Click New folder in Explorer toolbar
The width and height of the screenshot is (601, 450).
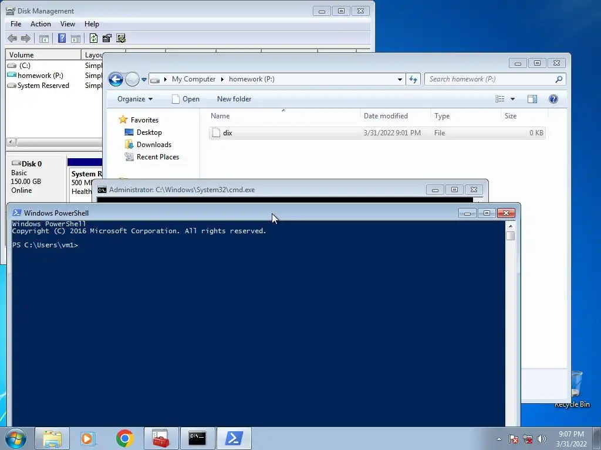click(x=234, y=99)
